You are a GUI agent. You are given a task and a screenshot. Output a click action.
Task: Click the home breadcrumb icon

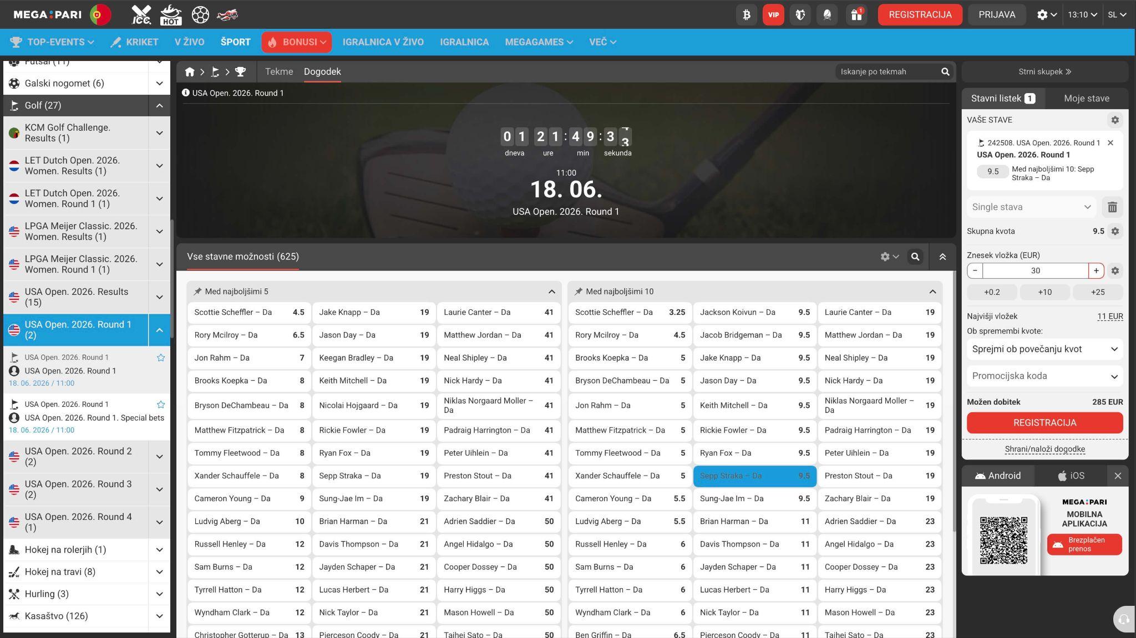point(190,72)
